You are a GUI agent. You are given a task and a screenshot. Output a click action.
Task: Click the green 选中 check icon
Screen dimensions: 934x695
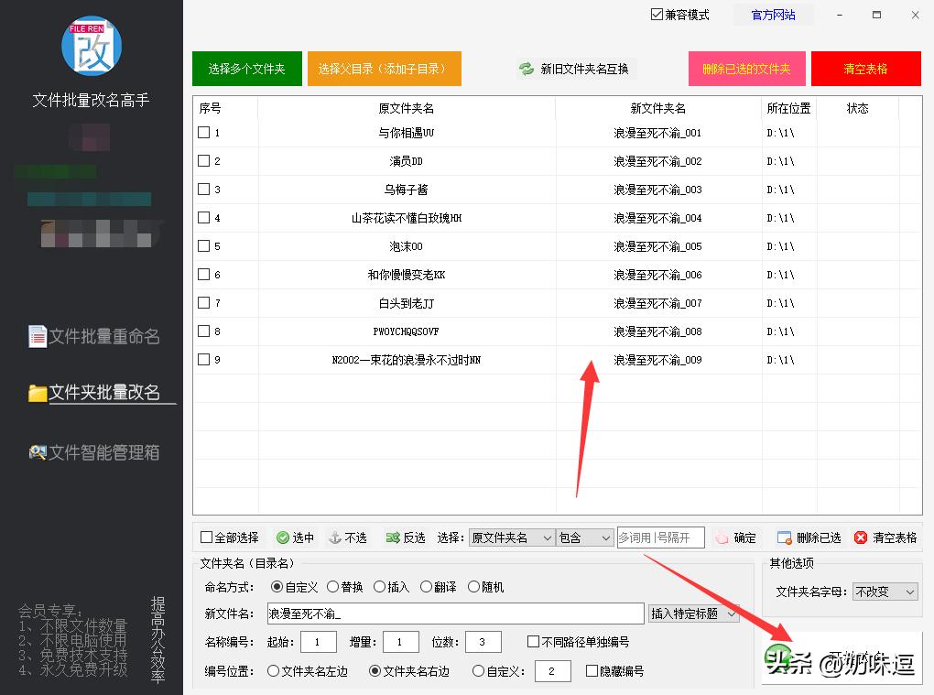[x=282, y=538]
